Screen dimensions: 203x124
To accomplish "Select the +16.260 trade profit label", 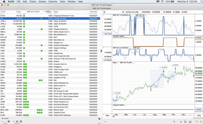I will pos(164,67).
